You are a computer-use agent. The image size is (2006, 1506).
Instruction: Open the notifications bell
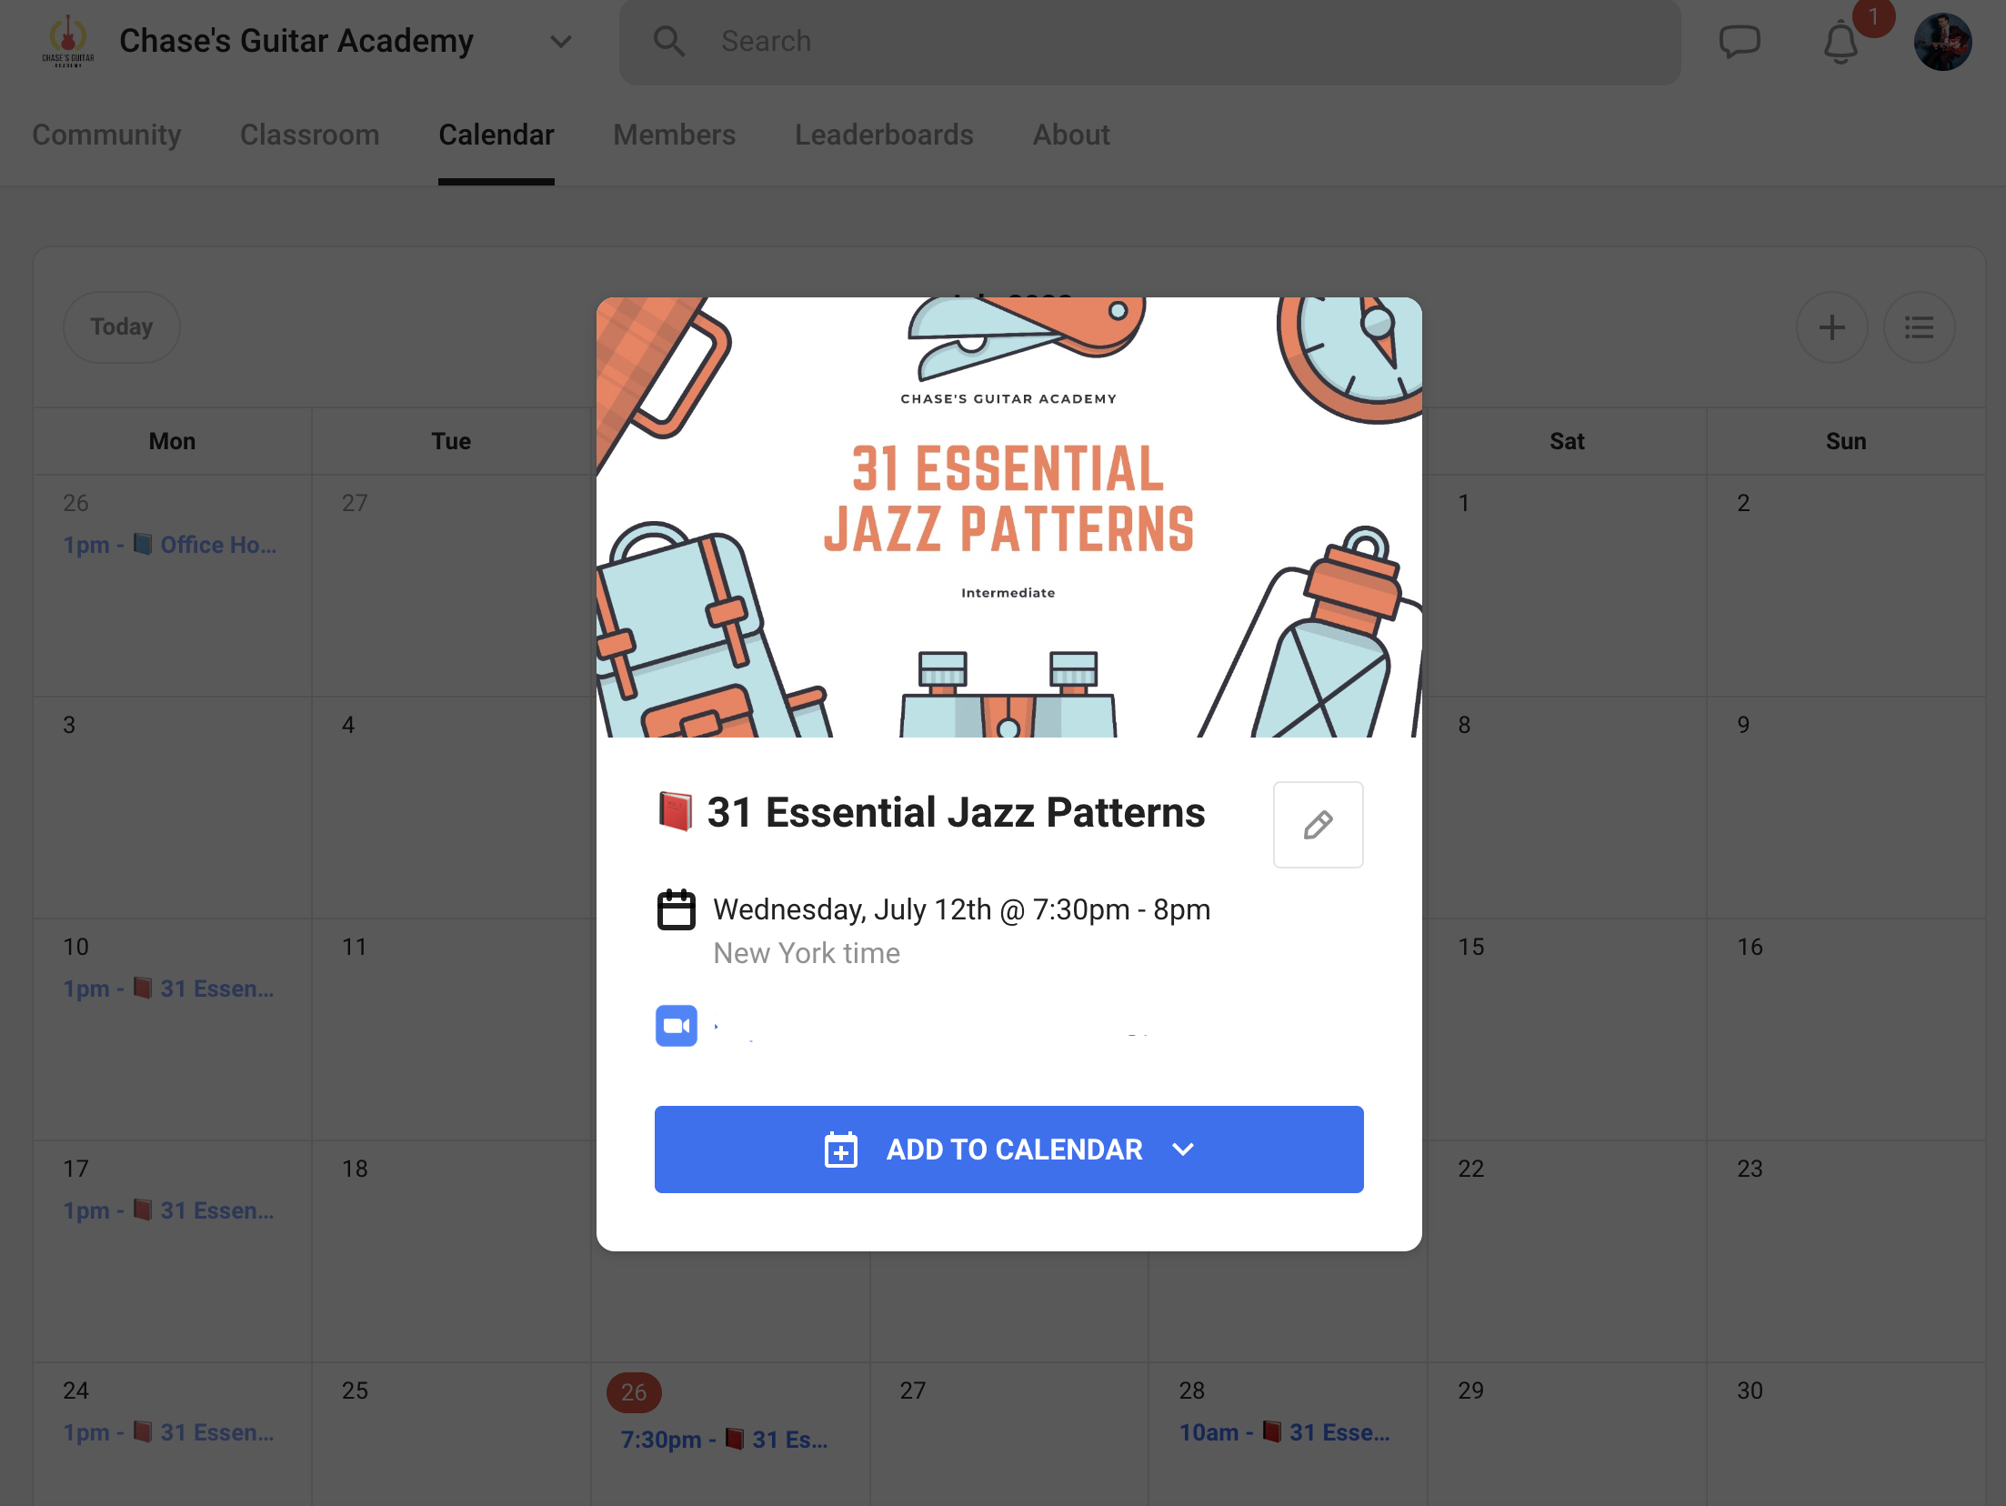coord(1841,42)
